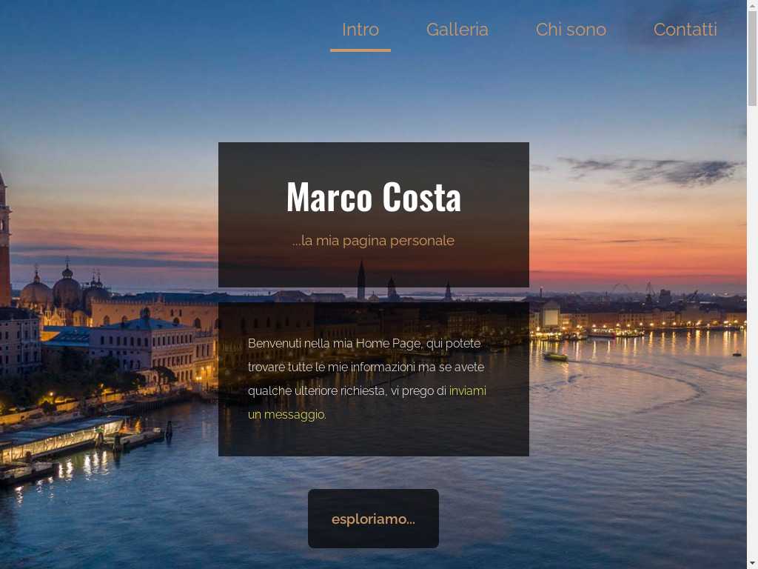758x569 pixels.
Task: Click the scrollbar up arrow
Action: (x=752, y=5)
